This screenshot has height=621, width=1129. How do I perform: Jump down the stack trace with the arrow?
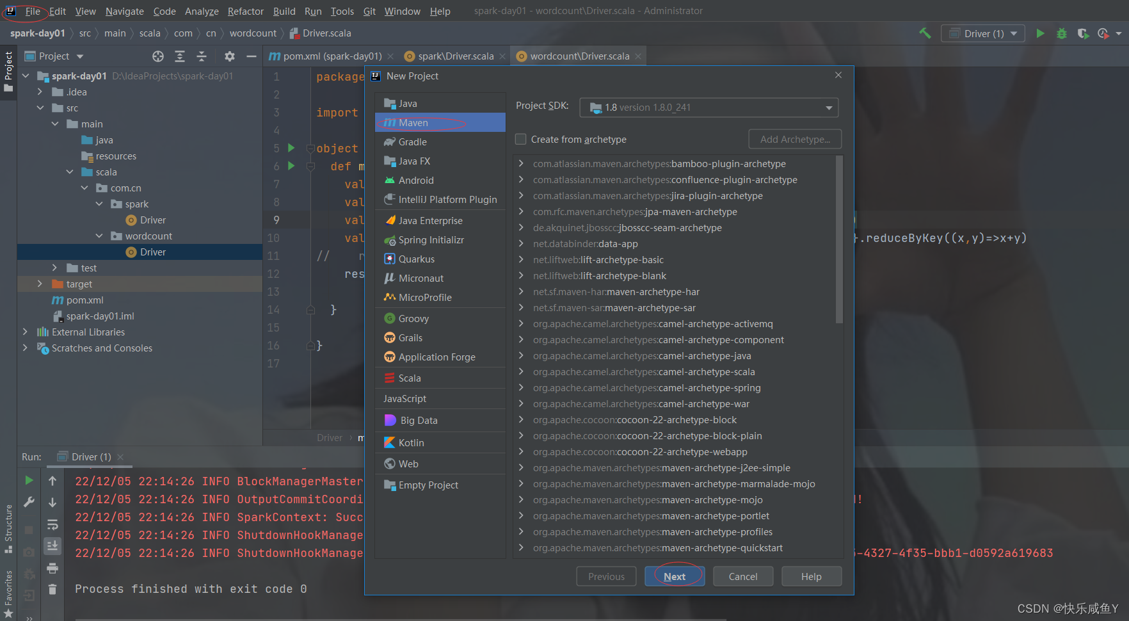(x=52, y=503)
